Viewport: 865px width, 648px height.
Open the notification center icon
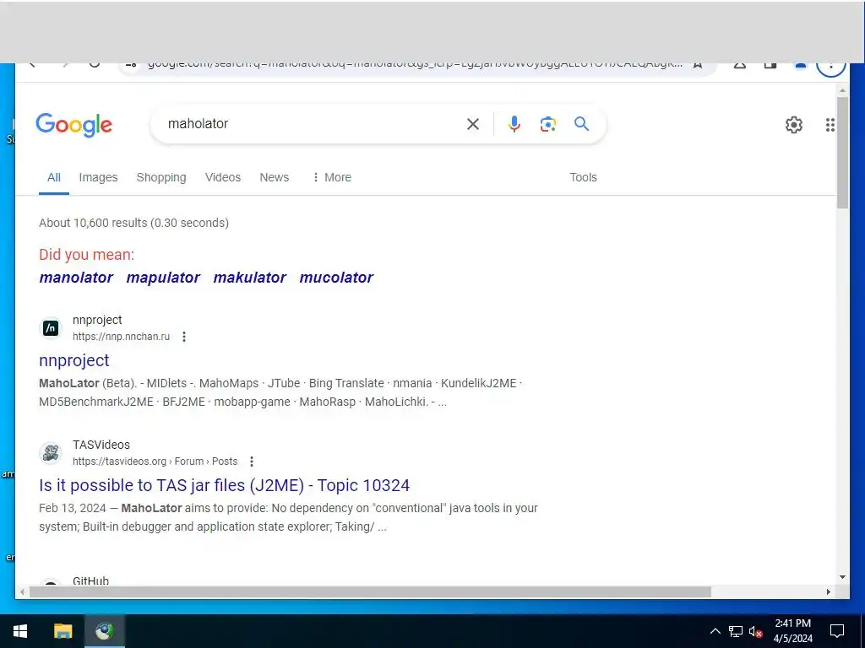(x=837, y=631)
